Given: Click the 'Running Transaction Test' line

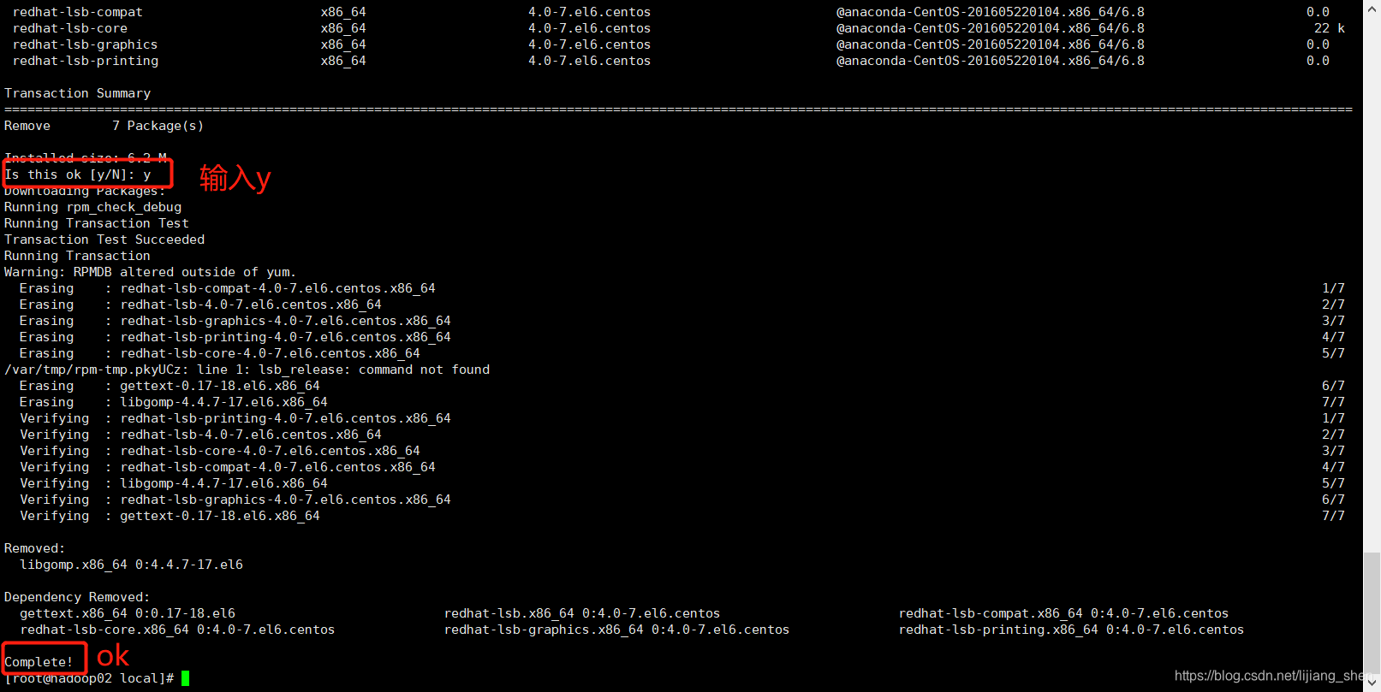Looking at the screenshot, I should click(x=97, y=223).
